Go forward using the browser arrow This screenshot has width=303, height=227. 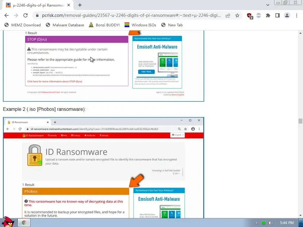[x=16, y=15]
